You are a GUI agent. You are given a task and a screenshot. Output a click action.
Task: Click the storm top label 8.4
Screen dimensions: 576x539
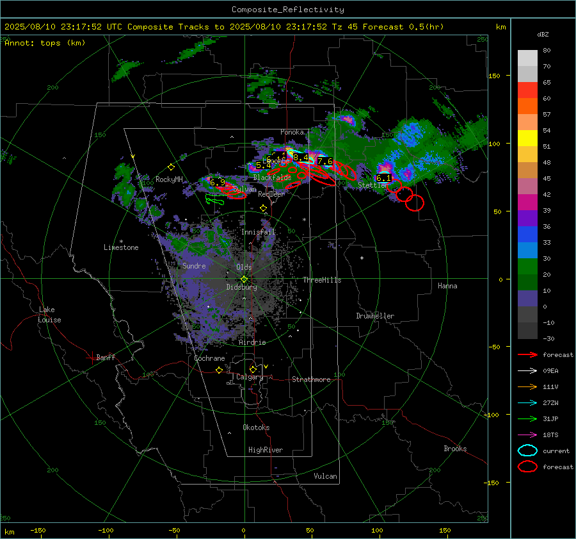pos(301,158)
